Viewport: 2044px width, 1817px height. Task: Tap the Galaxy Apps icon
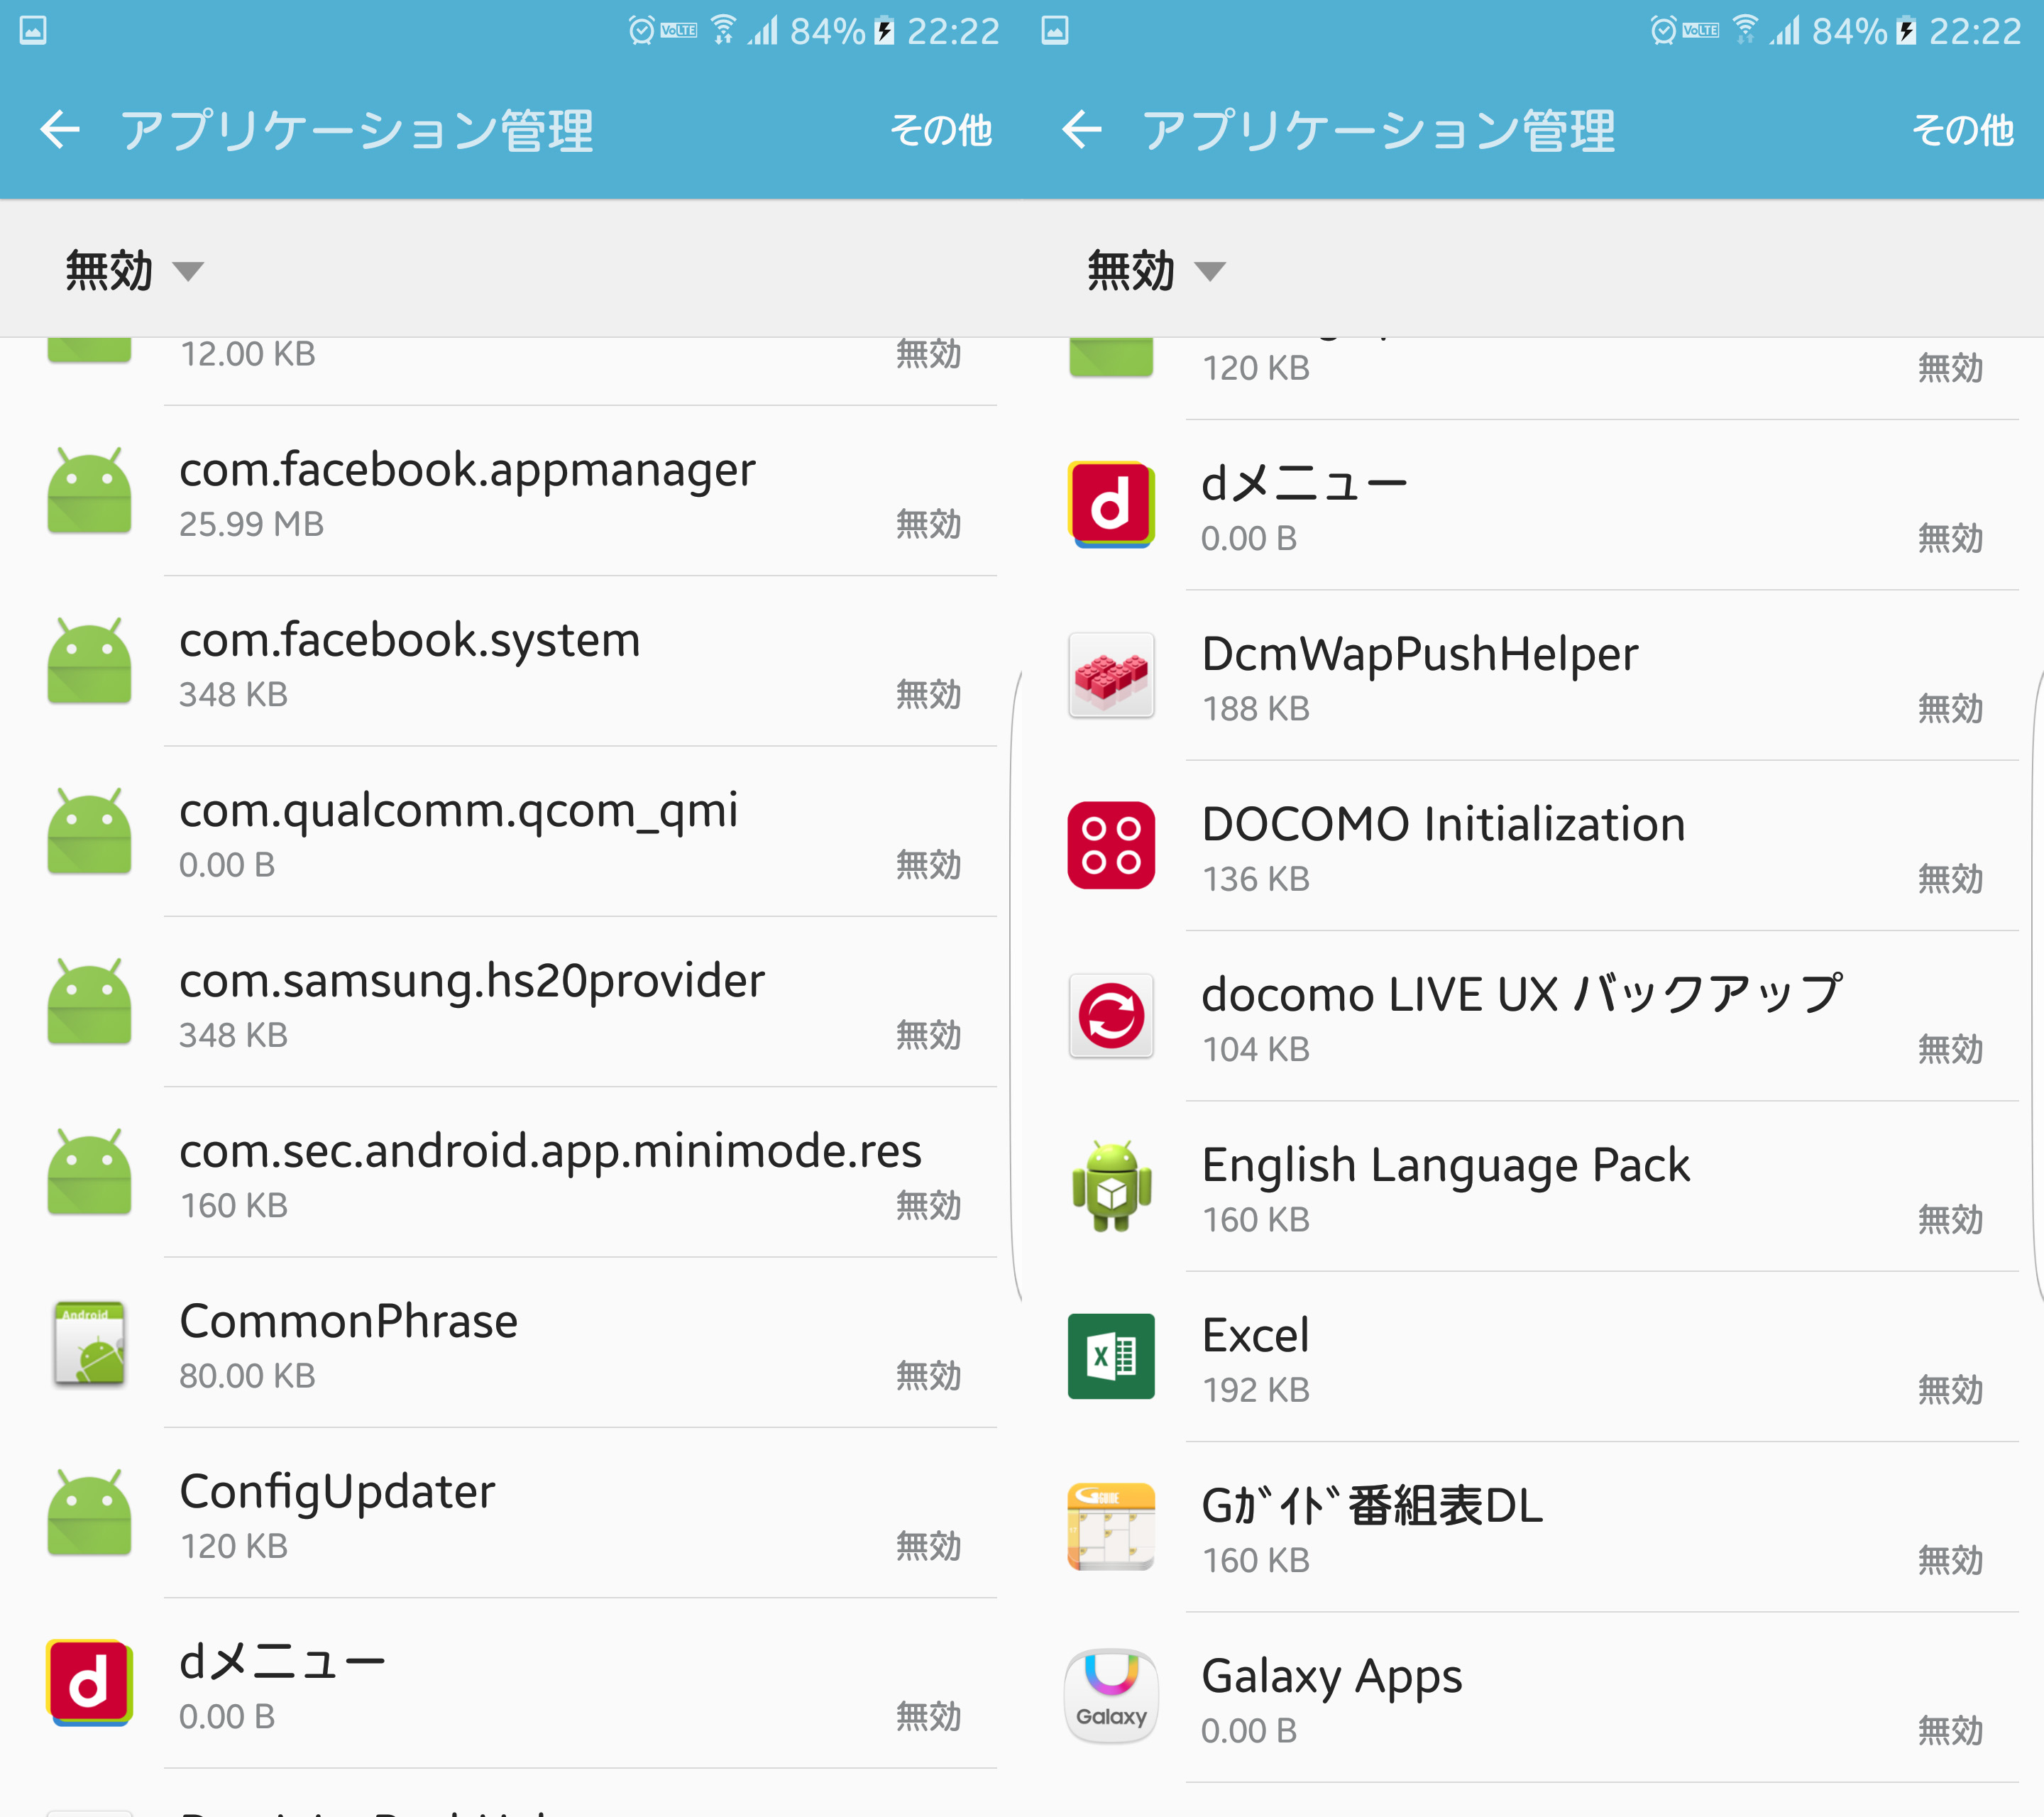[1111, 1697]
